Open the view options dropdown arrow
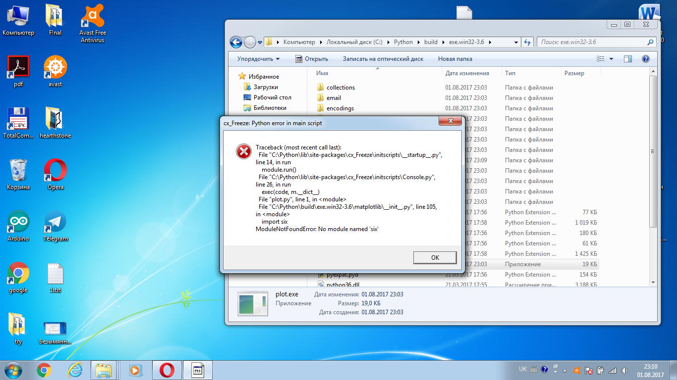This screenshot has width=677, height=380. coord(611,59)
